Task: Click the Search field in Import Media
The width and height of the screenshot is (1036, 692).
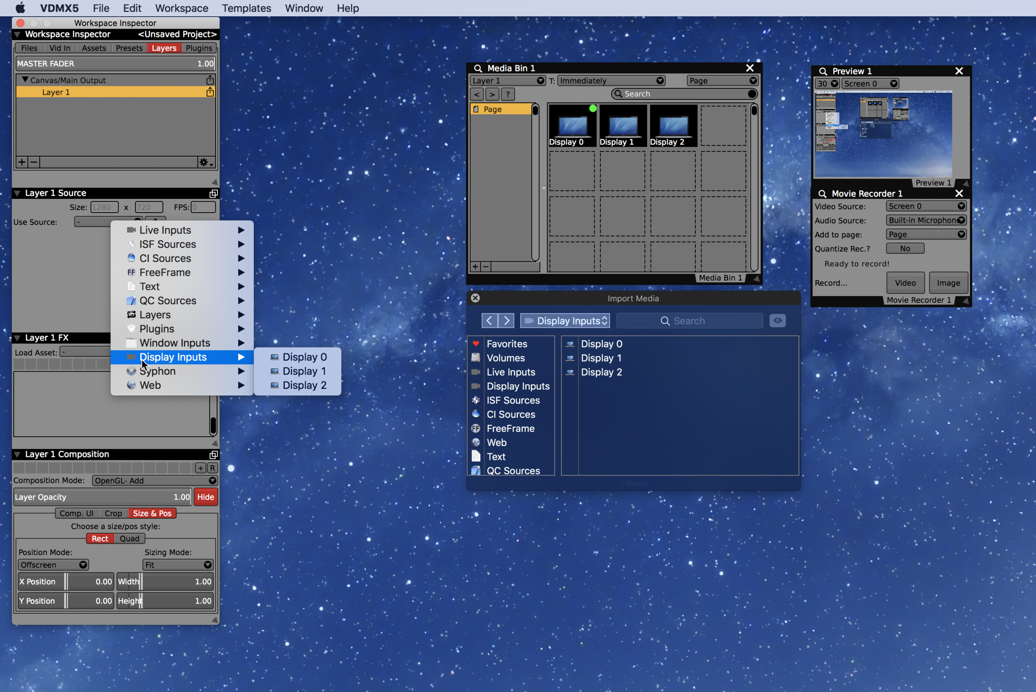Action: (x=690, y=321)
